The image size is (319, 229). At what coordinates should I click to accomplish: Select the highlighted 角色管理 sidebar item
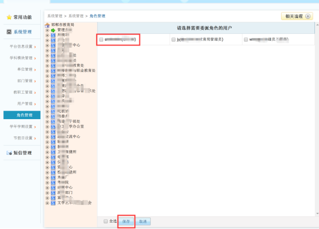22,115
